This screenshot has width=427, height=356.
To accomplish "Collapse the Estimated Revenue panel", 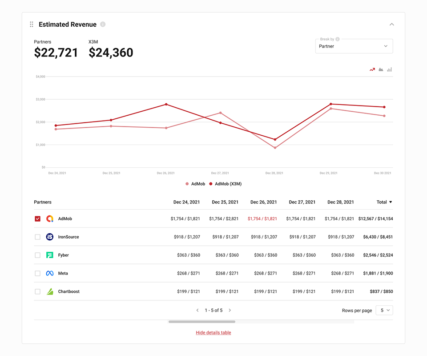I will click(x=391, y=24).
